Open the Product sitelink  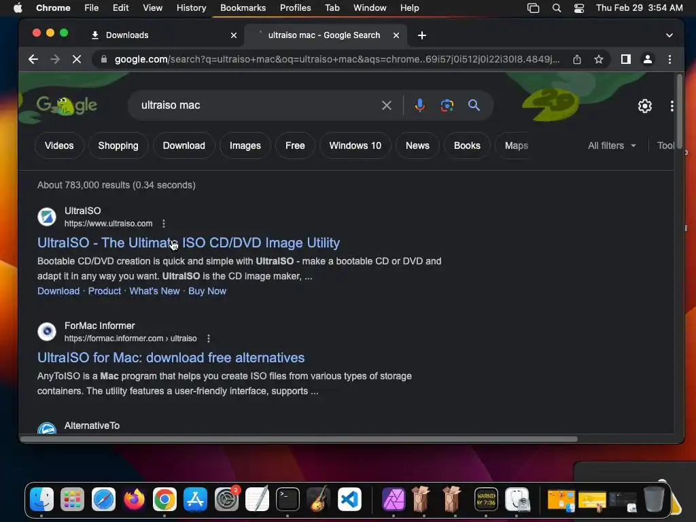[104, 291]
